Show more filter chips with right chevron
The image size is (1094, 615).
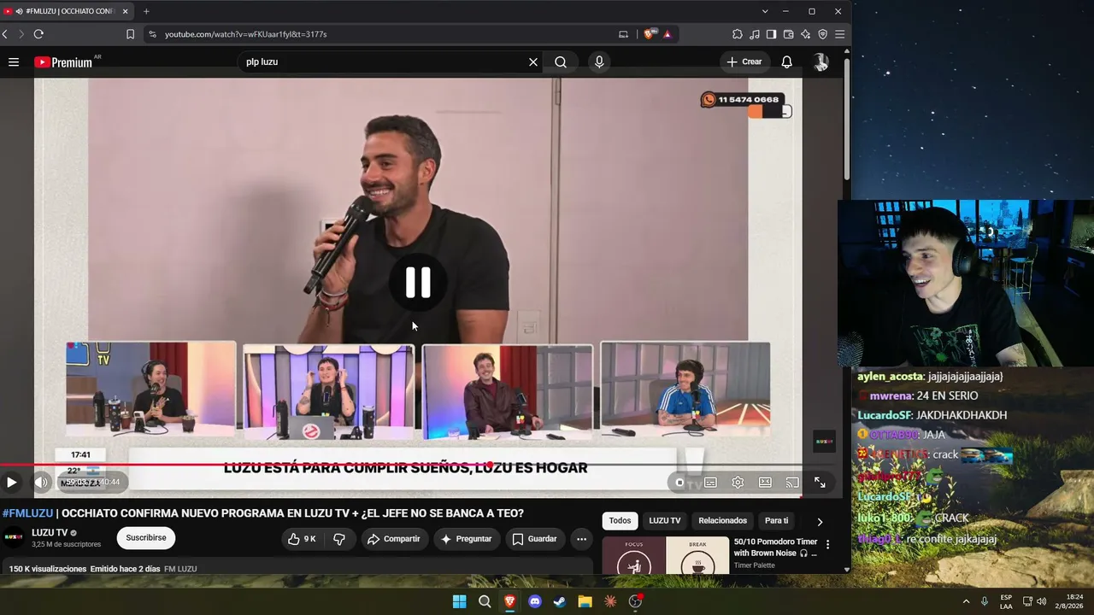point(820,521)
